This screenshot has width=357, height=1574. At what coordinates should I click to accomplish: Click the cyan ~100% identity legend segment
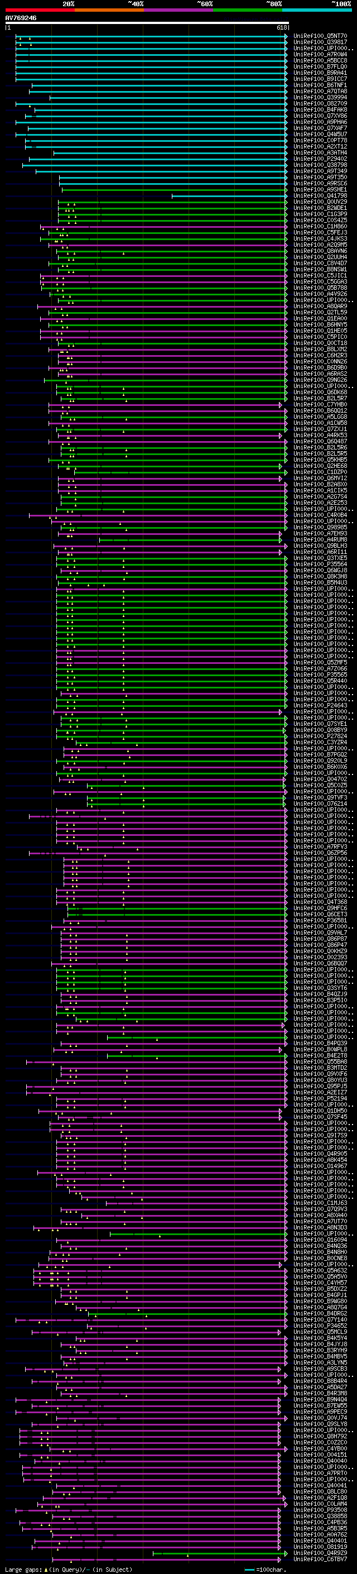click(x=317, y=11)
